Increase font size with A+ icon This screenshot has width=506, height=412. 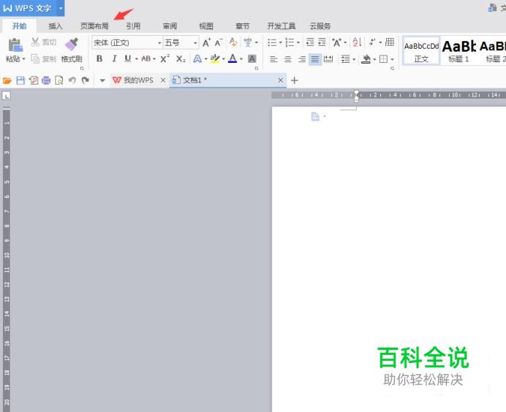206,42
